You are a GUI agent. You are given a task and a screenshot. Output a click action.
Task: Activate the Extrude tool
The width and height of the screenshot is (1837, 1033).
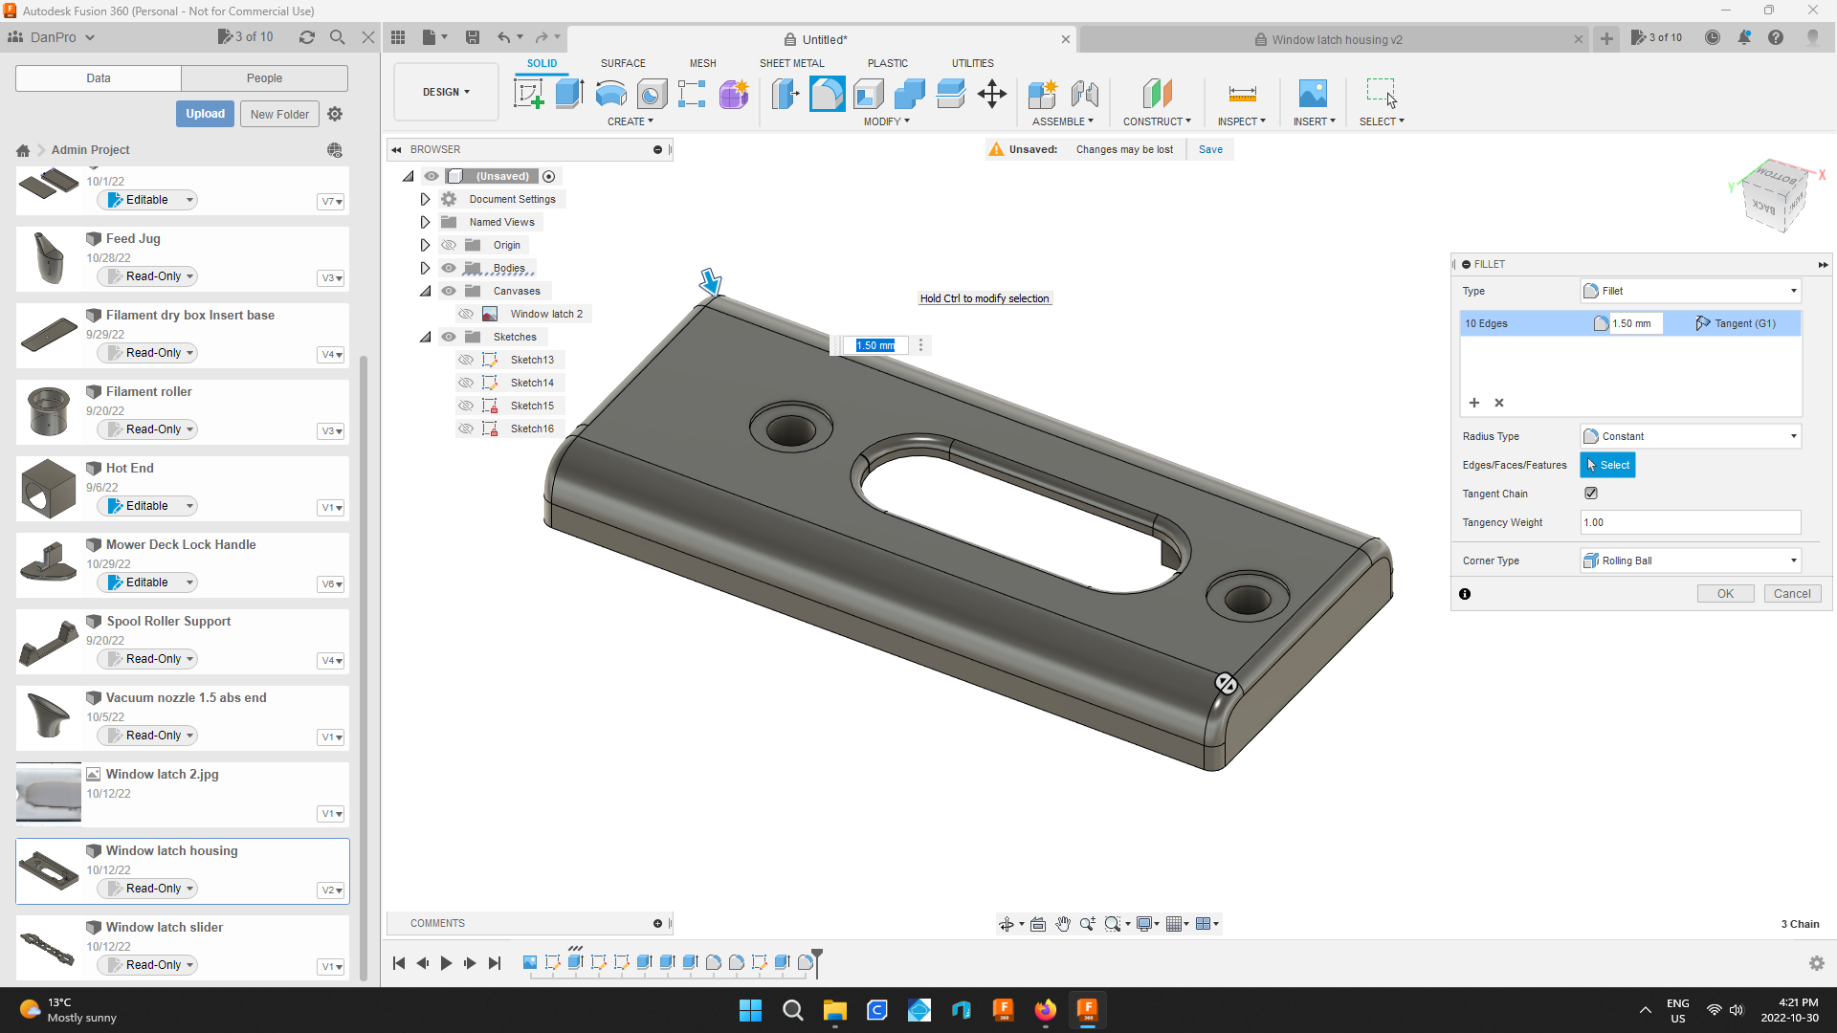pyautogui.click(x=570, y=94)
